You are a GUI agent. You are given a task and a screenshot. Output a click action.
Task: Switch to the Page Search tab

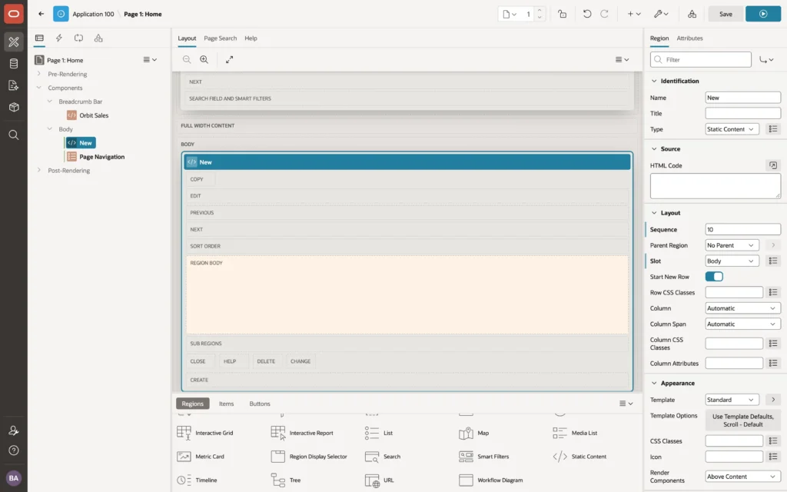click(220, 38)
